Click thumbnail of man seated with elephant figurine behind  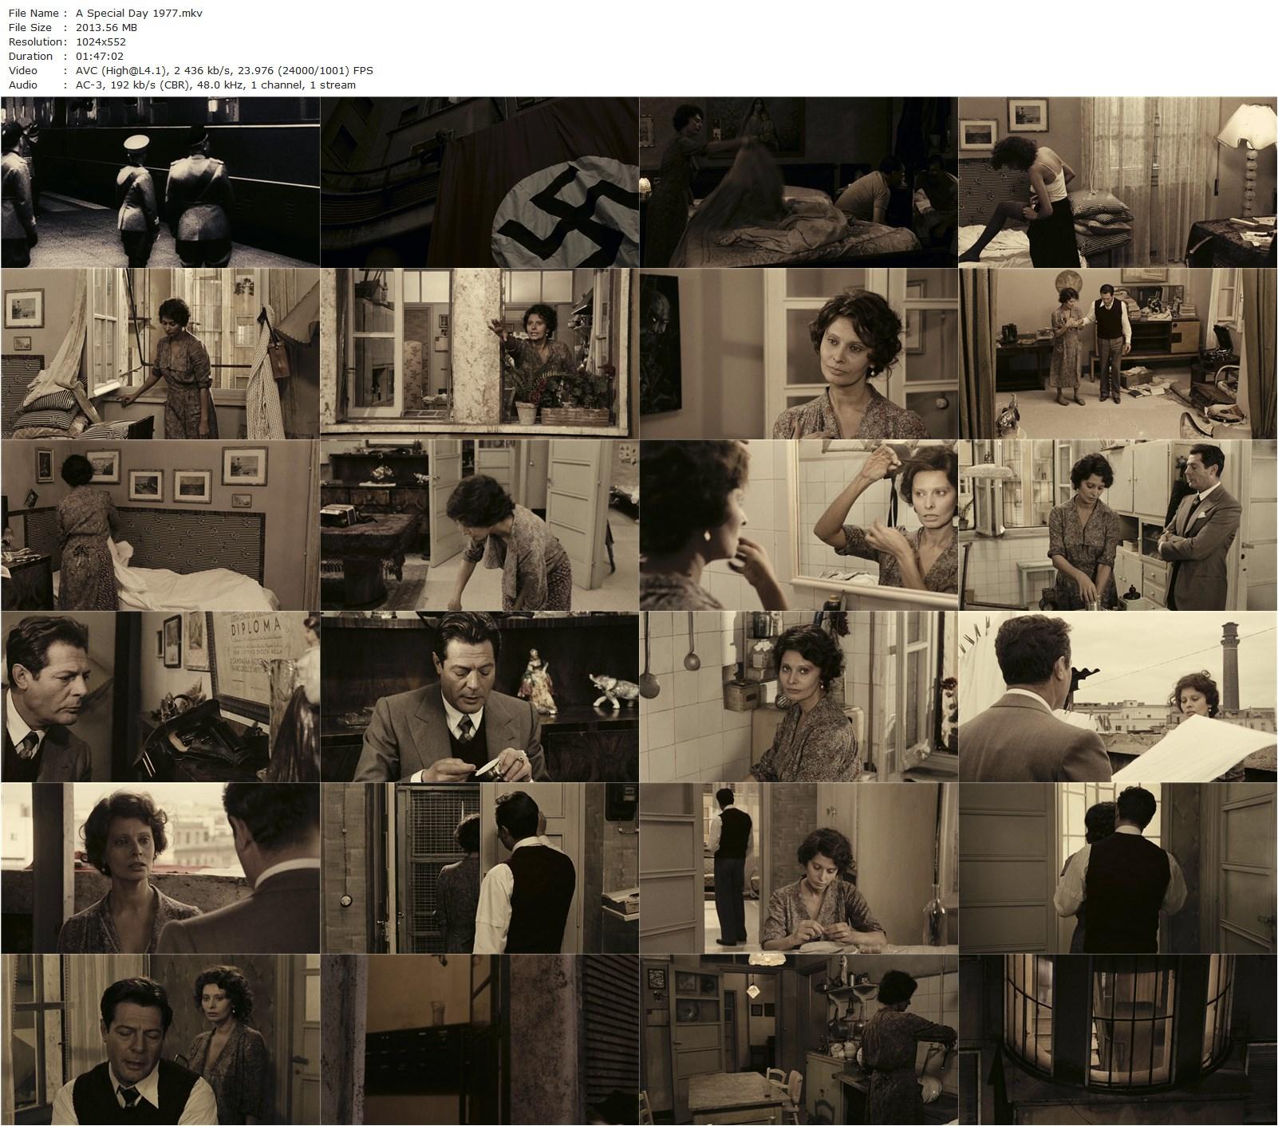[479, 696]
